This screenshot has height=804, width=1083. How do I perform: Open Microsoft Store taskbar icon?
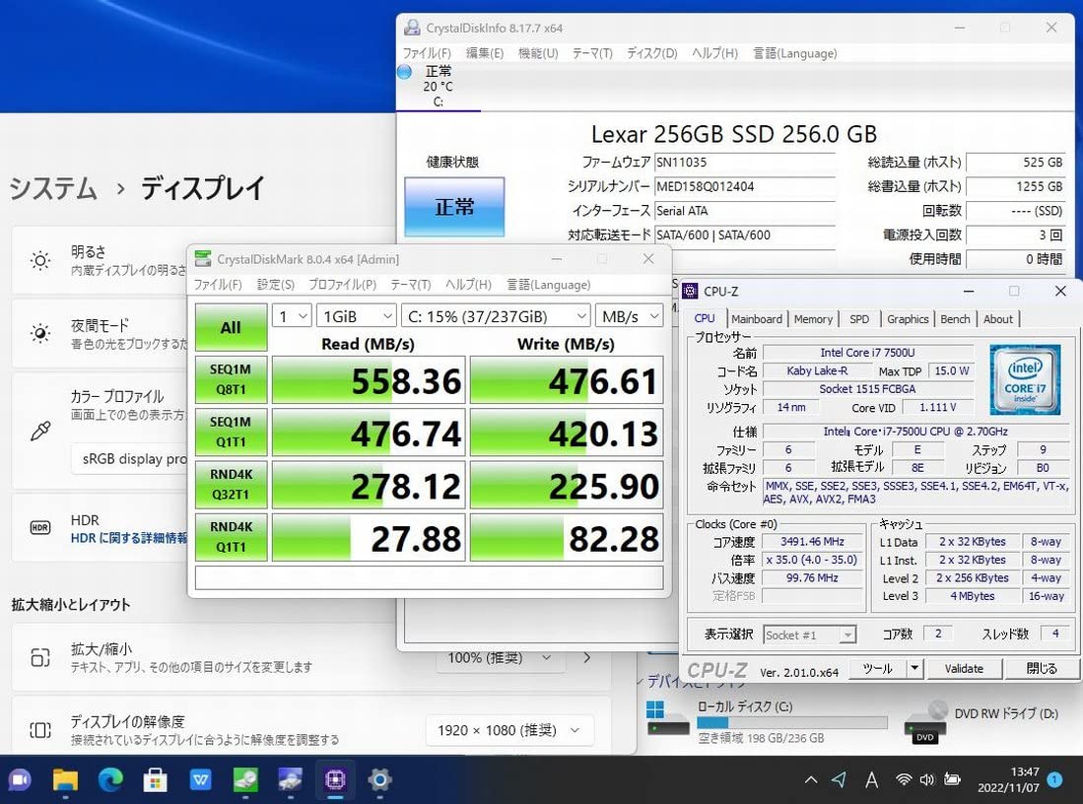[155, 780]
